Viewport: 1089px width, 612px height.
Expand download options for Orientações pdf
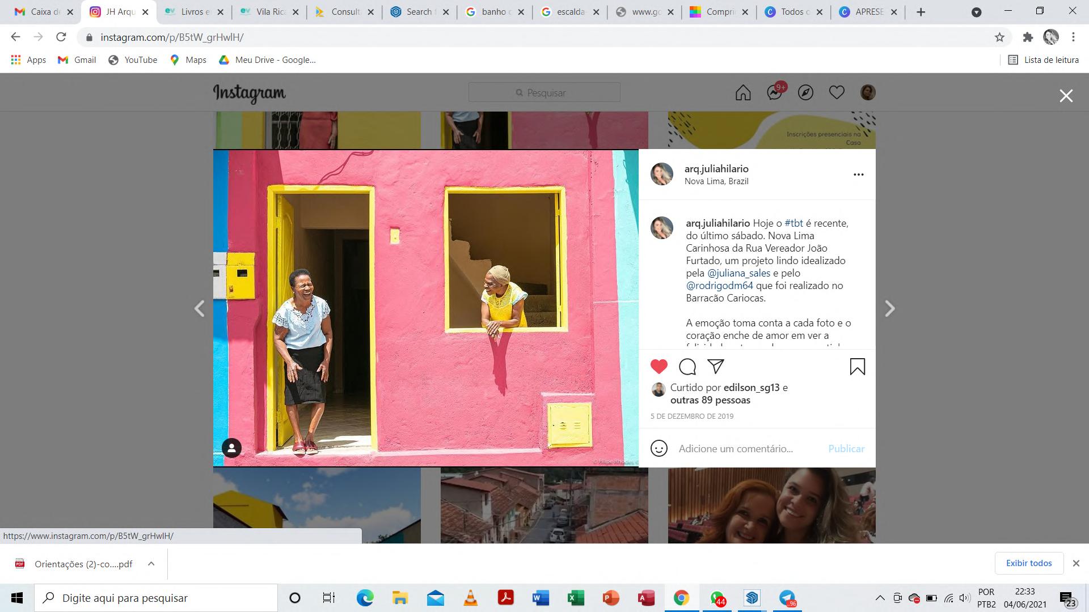click(x=151, y=563)
